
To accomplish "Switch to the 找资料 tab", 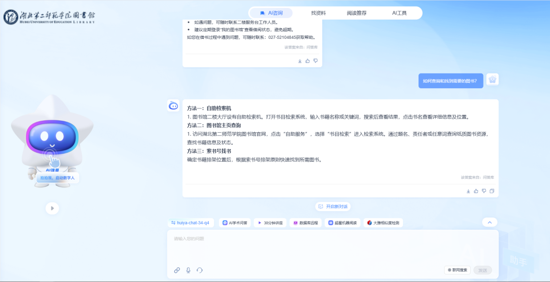I will pos(318,13).
